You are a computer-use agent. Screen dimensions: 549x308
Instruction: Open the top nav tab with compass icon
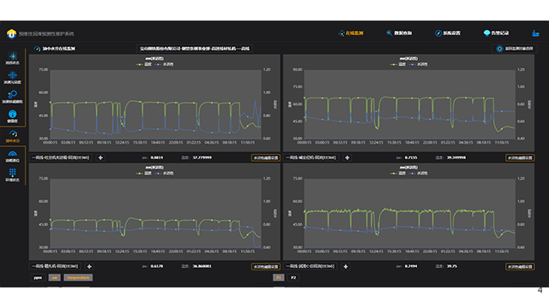click(448, 33)
